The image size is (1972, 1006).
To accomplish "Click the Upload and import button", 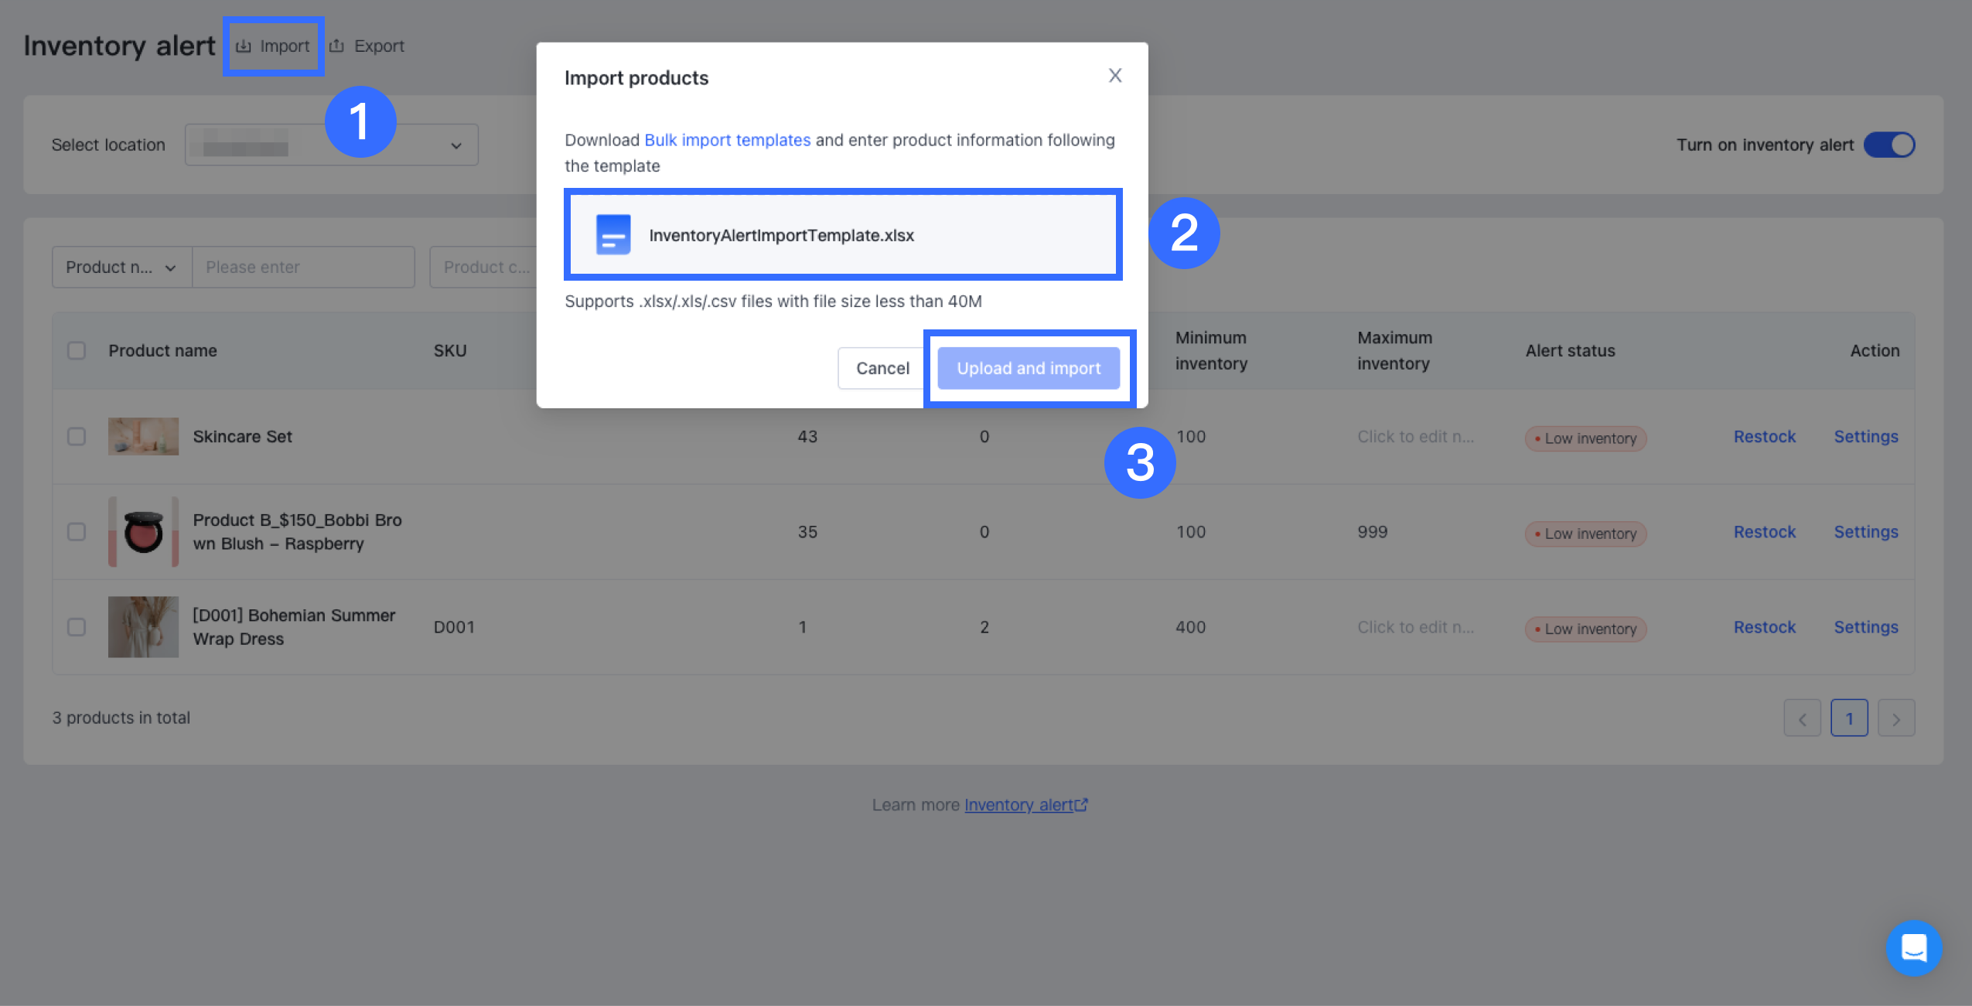I will (x=1028, y=368).
